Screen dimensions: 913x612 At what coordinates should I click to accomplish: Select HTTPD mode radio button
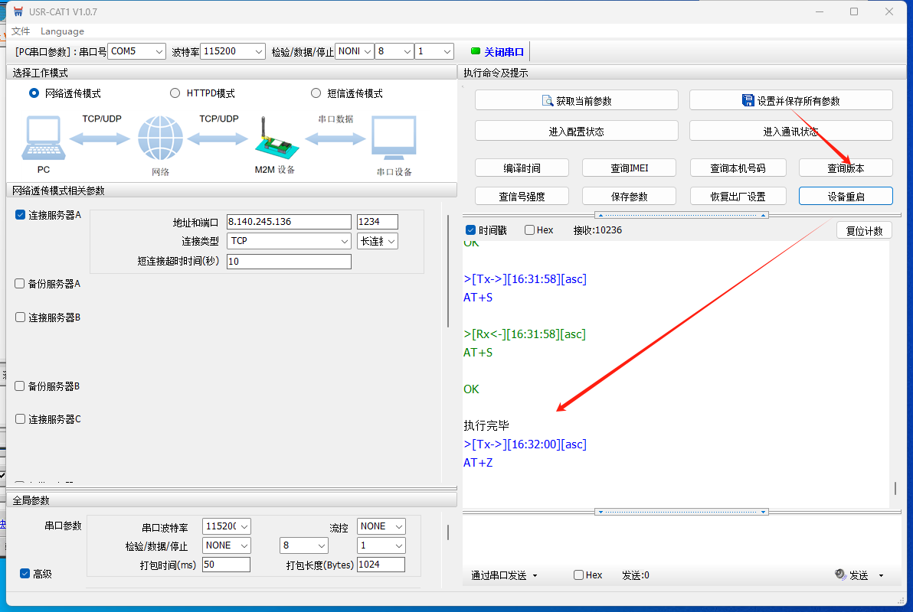(175, 93)
